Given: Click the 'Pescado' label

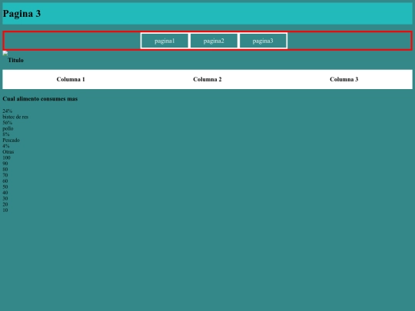Looking at the screenshot, I should coord(11,141).
